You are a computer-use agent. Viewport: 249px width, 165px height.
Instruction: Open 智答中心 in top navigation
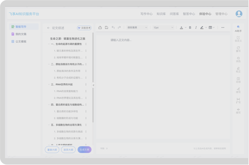189,14
